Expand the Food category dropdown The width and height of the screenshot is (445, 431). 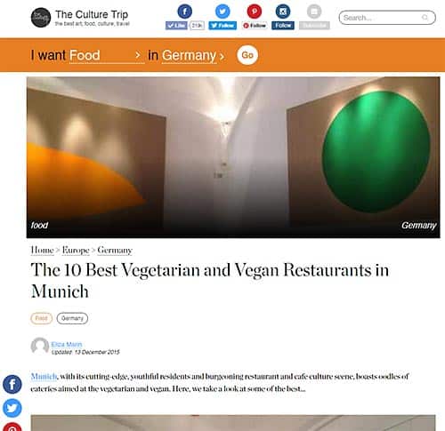click(107, 55)
